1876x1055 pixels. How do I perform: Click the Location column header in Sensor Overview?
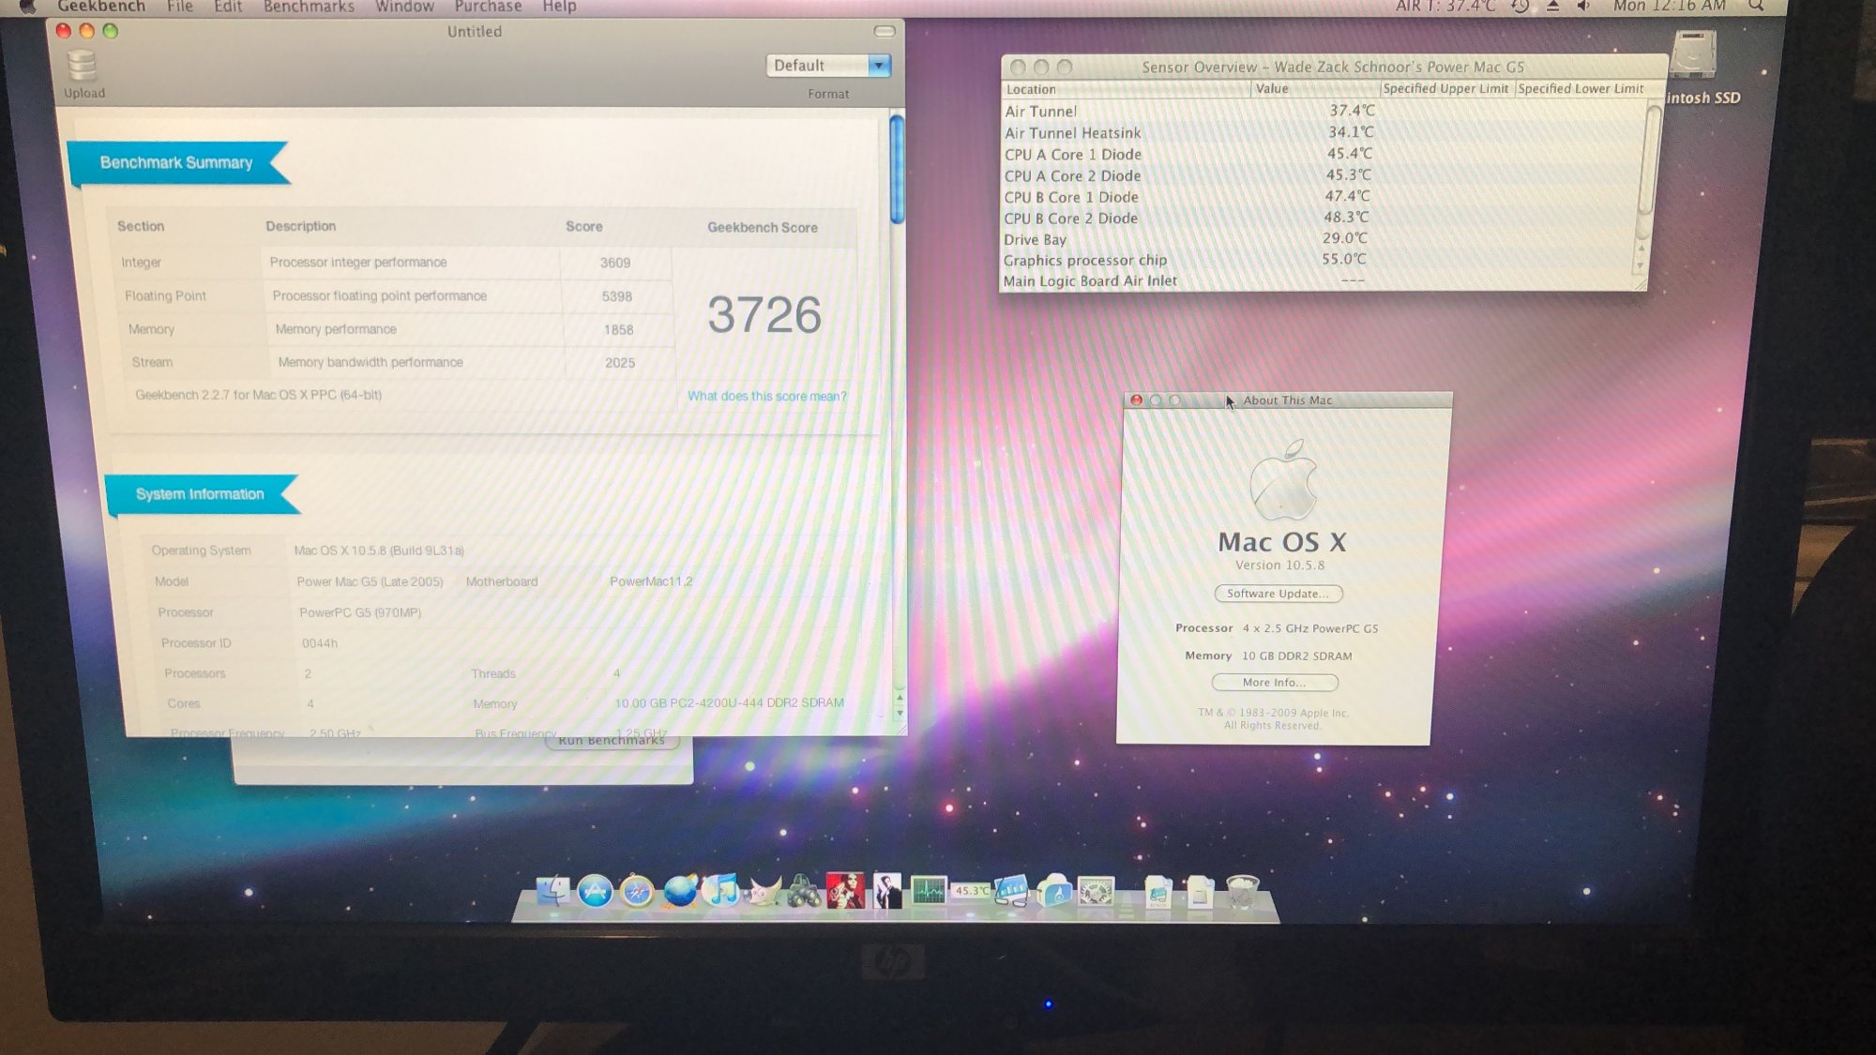[1126, 89]
